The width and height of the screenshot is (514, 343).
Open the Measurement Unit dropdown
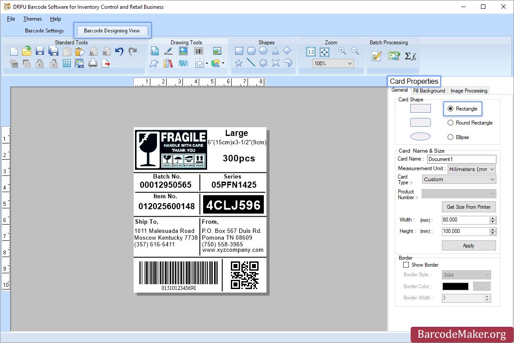tap(471, 169)
